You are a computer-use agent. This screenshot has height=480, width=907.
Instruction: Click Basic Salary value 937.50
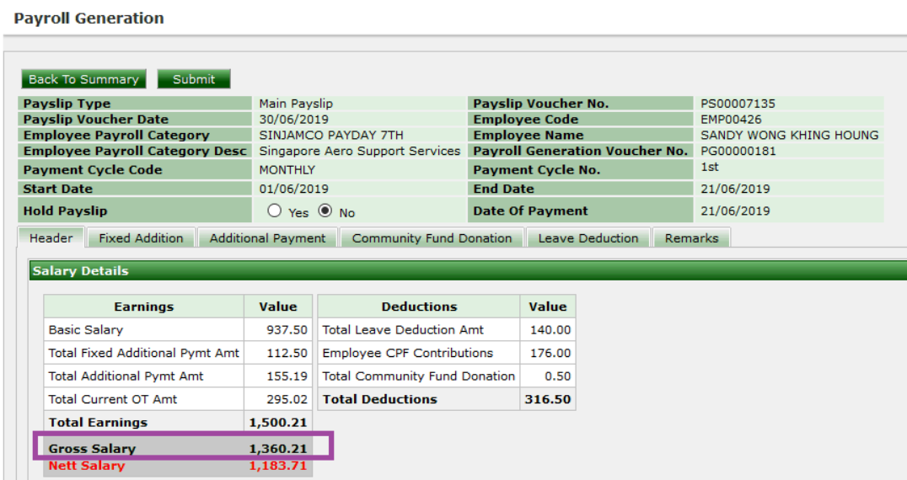[x=287, y=330]
